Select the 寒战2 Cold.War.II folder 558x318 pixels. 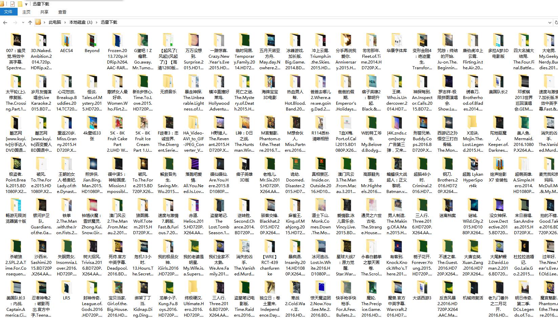coord(295,299)
